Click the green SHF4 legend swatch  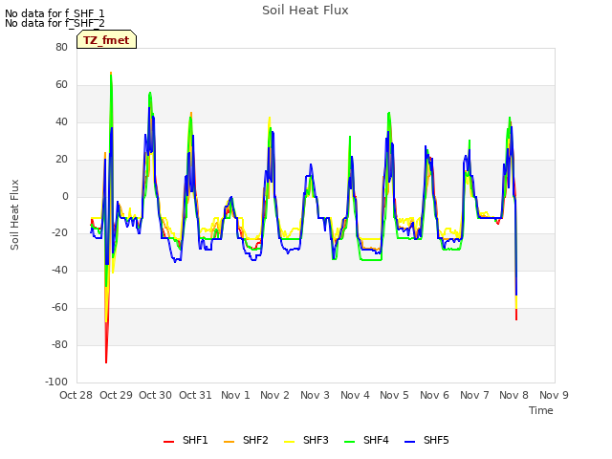350,442
